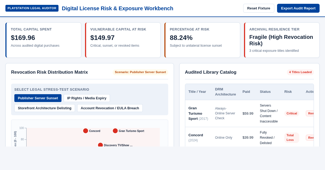325x170 pixels.
Task: Select Publisher Server Sunset scenario
Action: [x=38, y=98]
